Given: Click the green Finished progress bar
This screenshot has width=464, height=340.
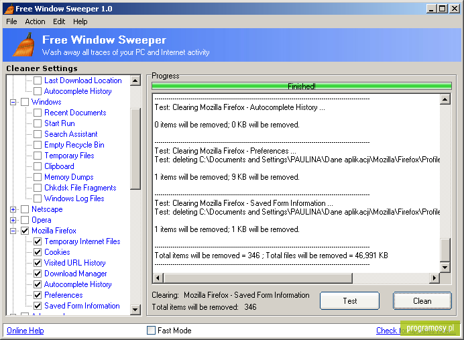Looking at the screenshot, I should tap(302, 86).
